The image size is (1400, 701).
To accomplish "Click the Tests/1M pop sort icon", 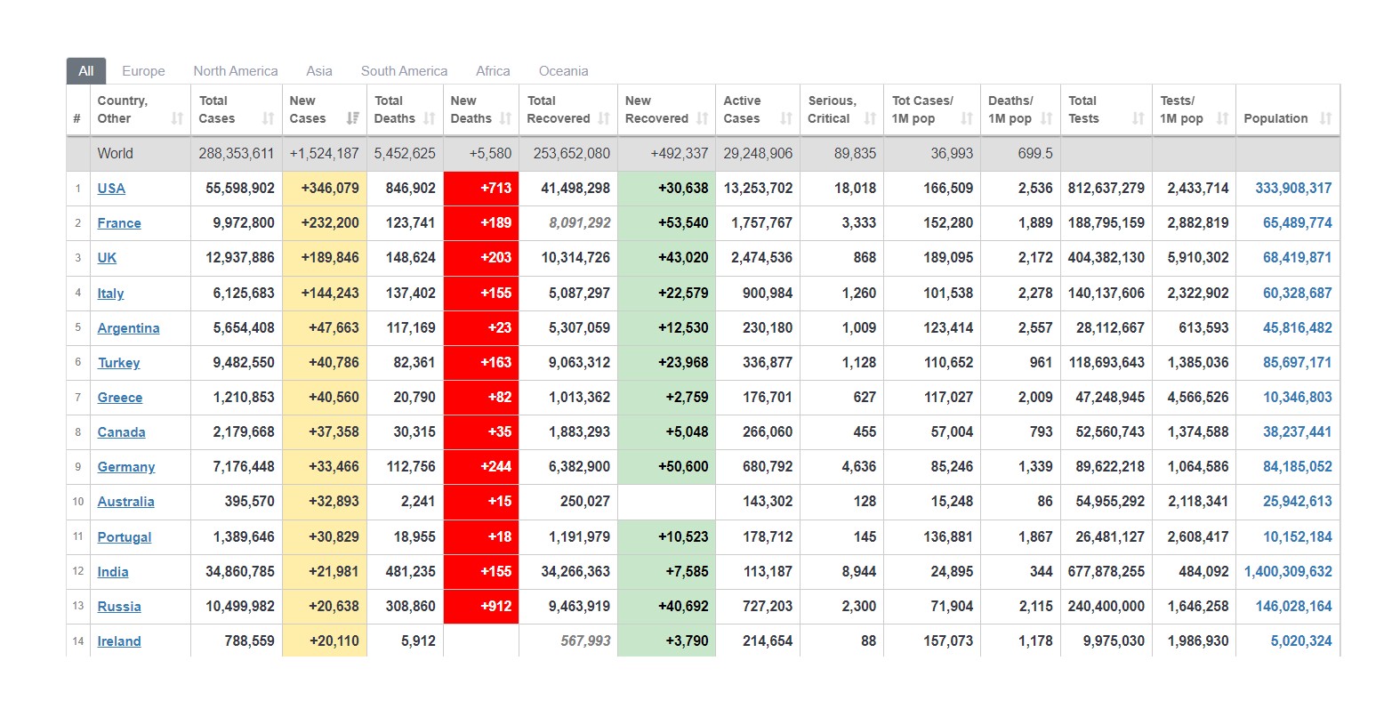I will click(1222, 118).
